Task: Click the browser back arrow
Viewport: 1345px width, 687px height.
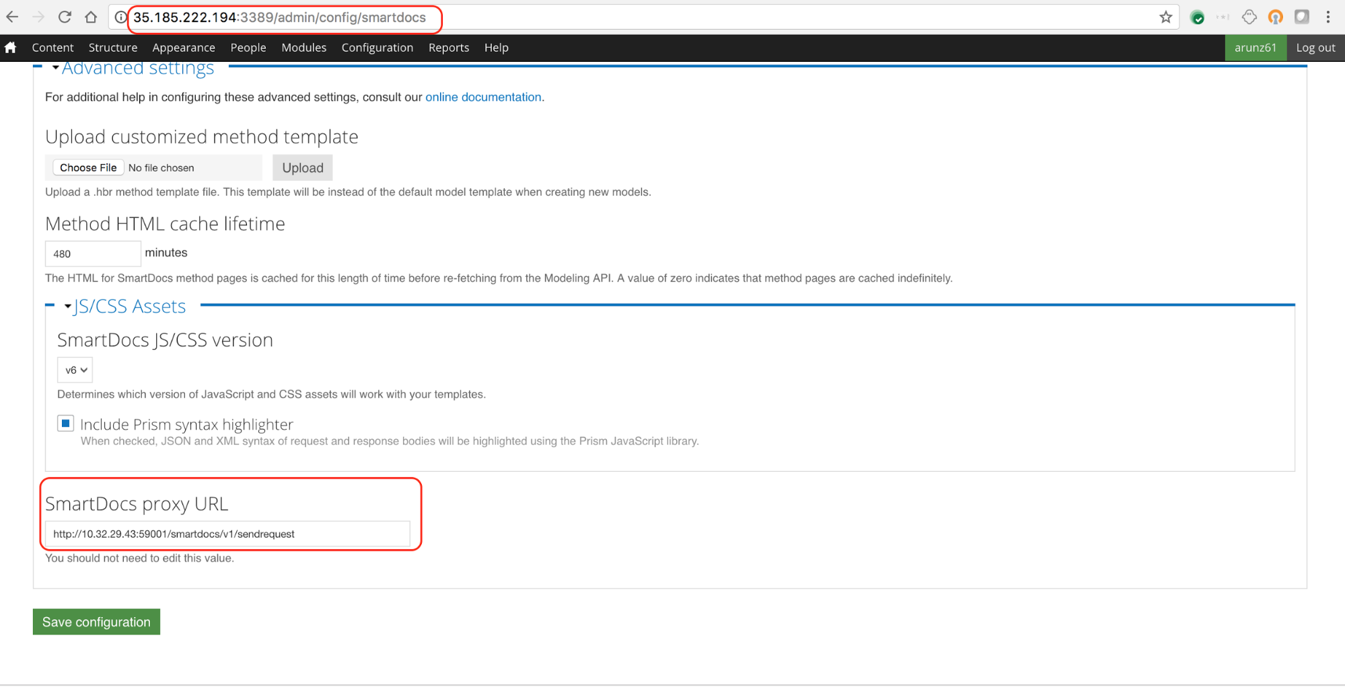Action: (x=12, y=17)
